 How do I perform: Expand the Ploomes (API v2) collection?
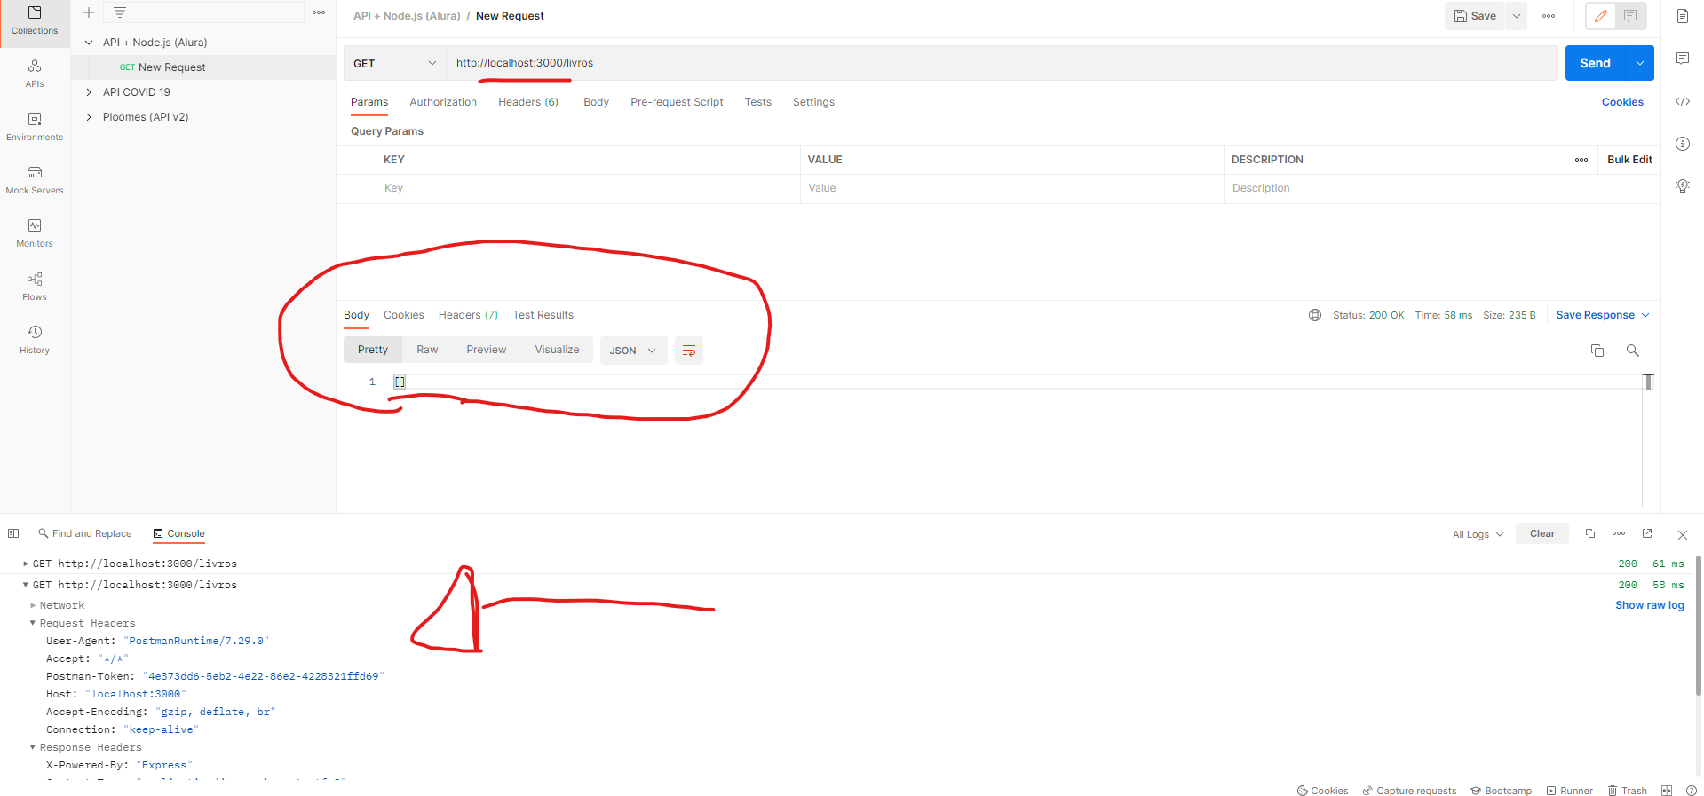pos(89,117)
